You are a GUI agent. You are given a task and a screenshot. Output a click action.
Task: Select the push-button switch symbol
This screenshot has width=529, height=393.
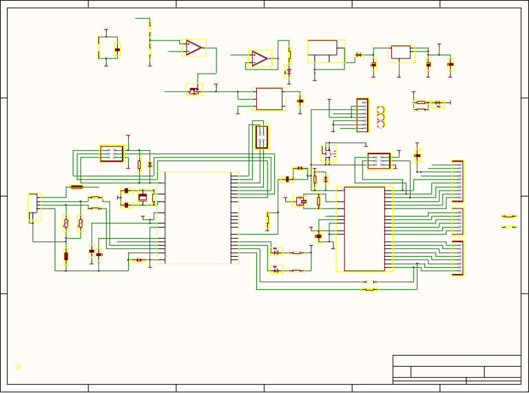click(329, 153)
